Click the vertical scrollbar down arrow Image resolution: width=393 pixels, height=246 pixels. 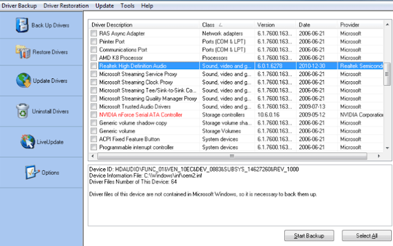tap(387, 148)
